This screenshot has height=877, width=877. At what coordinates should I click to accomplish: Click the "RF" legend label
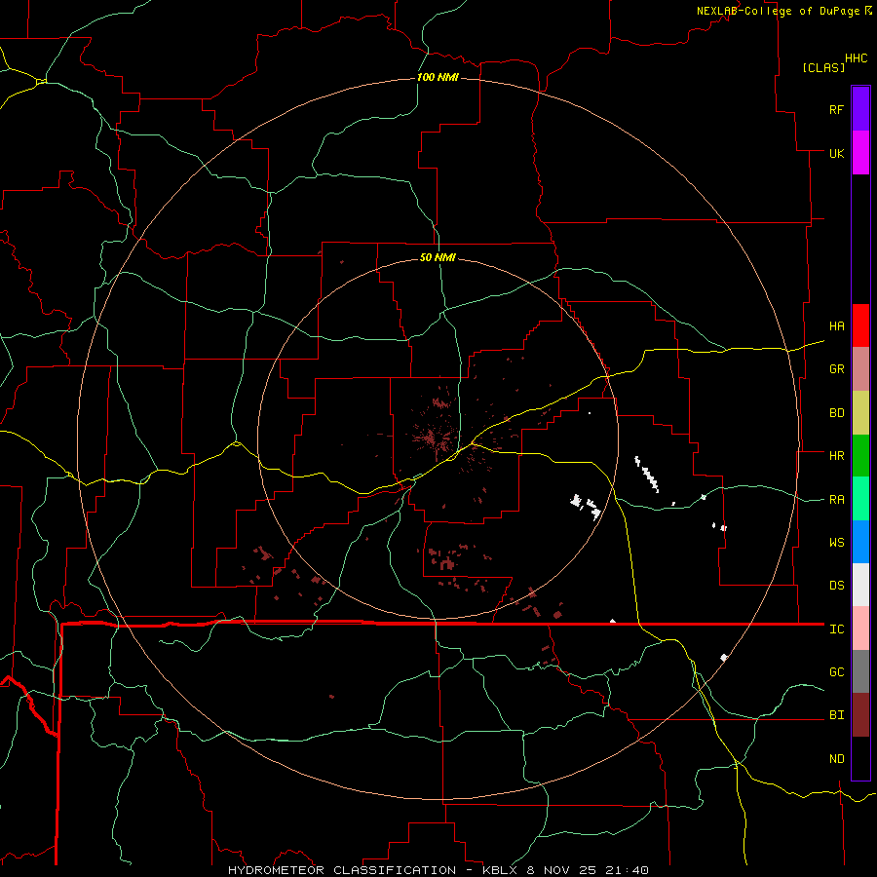coord(836,109)
